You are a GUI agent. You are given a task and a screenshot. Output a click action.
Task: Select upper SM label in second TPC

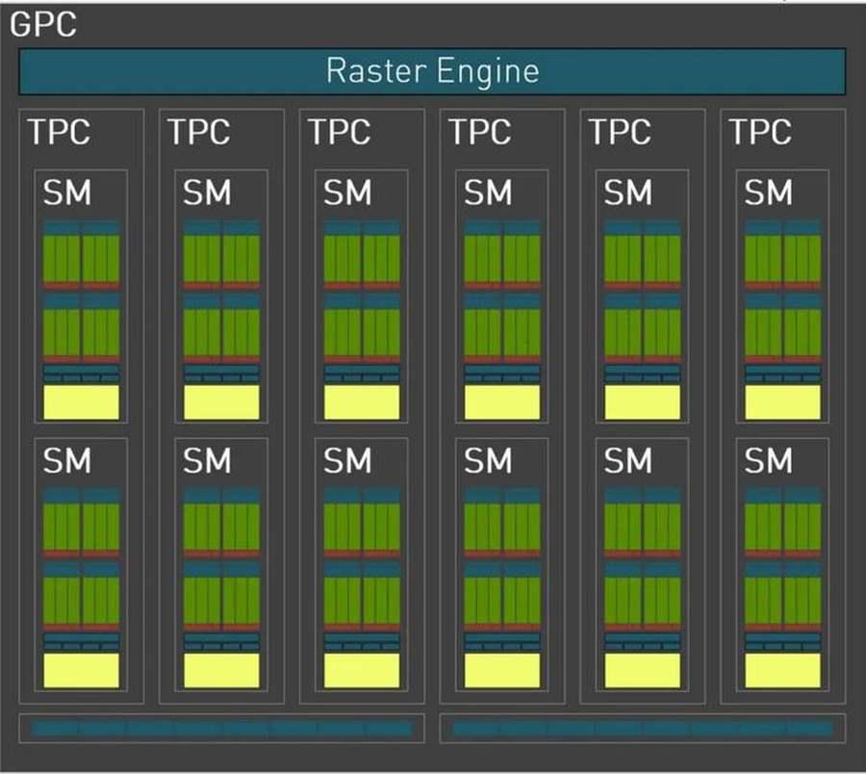click(x=208, y=193)
